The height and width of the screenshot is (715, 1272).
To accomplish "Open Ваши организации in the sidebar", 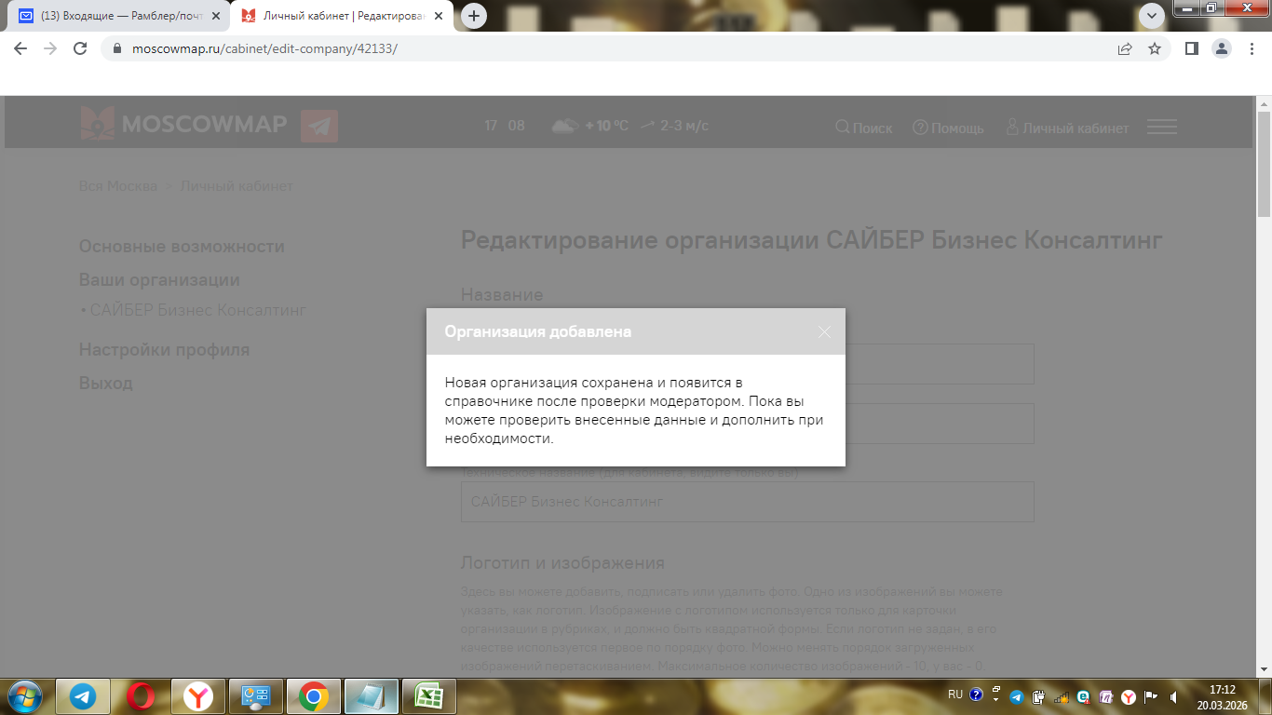I will [x=159, y=280].
